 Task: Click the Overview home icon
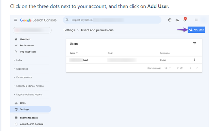(16, 39)
